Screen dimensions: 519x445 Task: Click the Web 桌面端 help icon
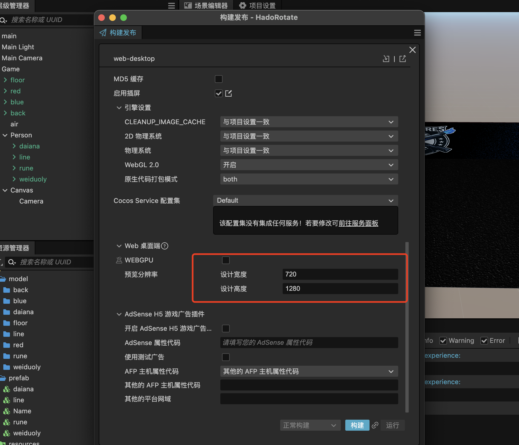[x=165, y=246]
